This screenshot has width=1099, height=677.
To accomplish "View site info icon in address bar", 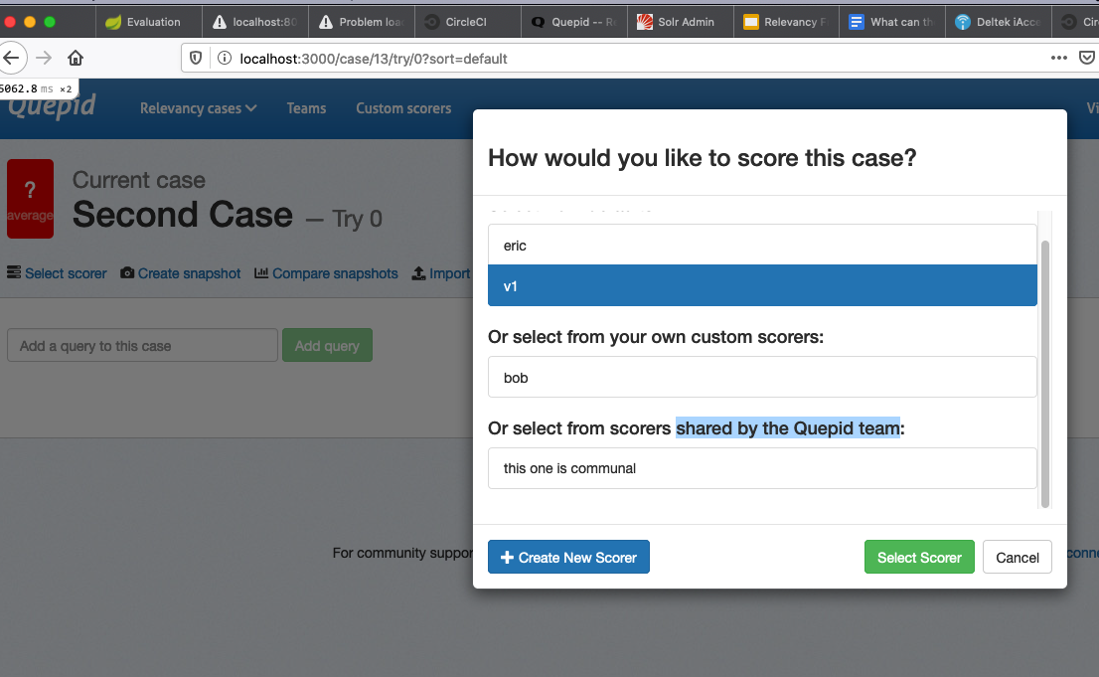I will click(x=225, y=59).
